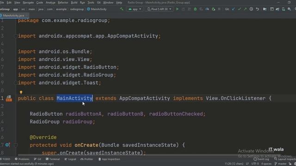Click the 'app' breadcrumb in navigation bar
The height and width of the screenshot is (166, 296).
pyautogui.click(x=15, y=9)
